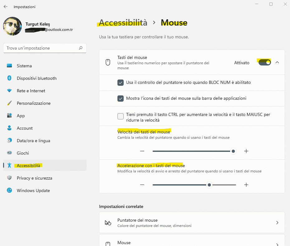This screenshot has height=246, width=290.
Task: Uncheck the BLOC NUM pointer control checkbox
Action: point(121,83)
